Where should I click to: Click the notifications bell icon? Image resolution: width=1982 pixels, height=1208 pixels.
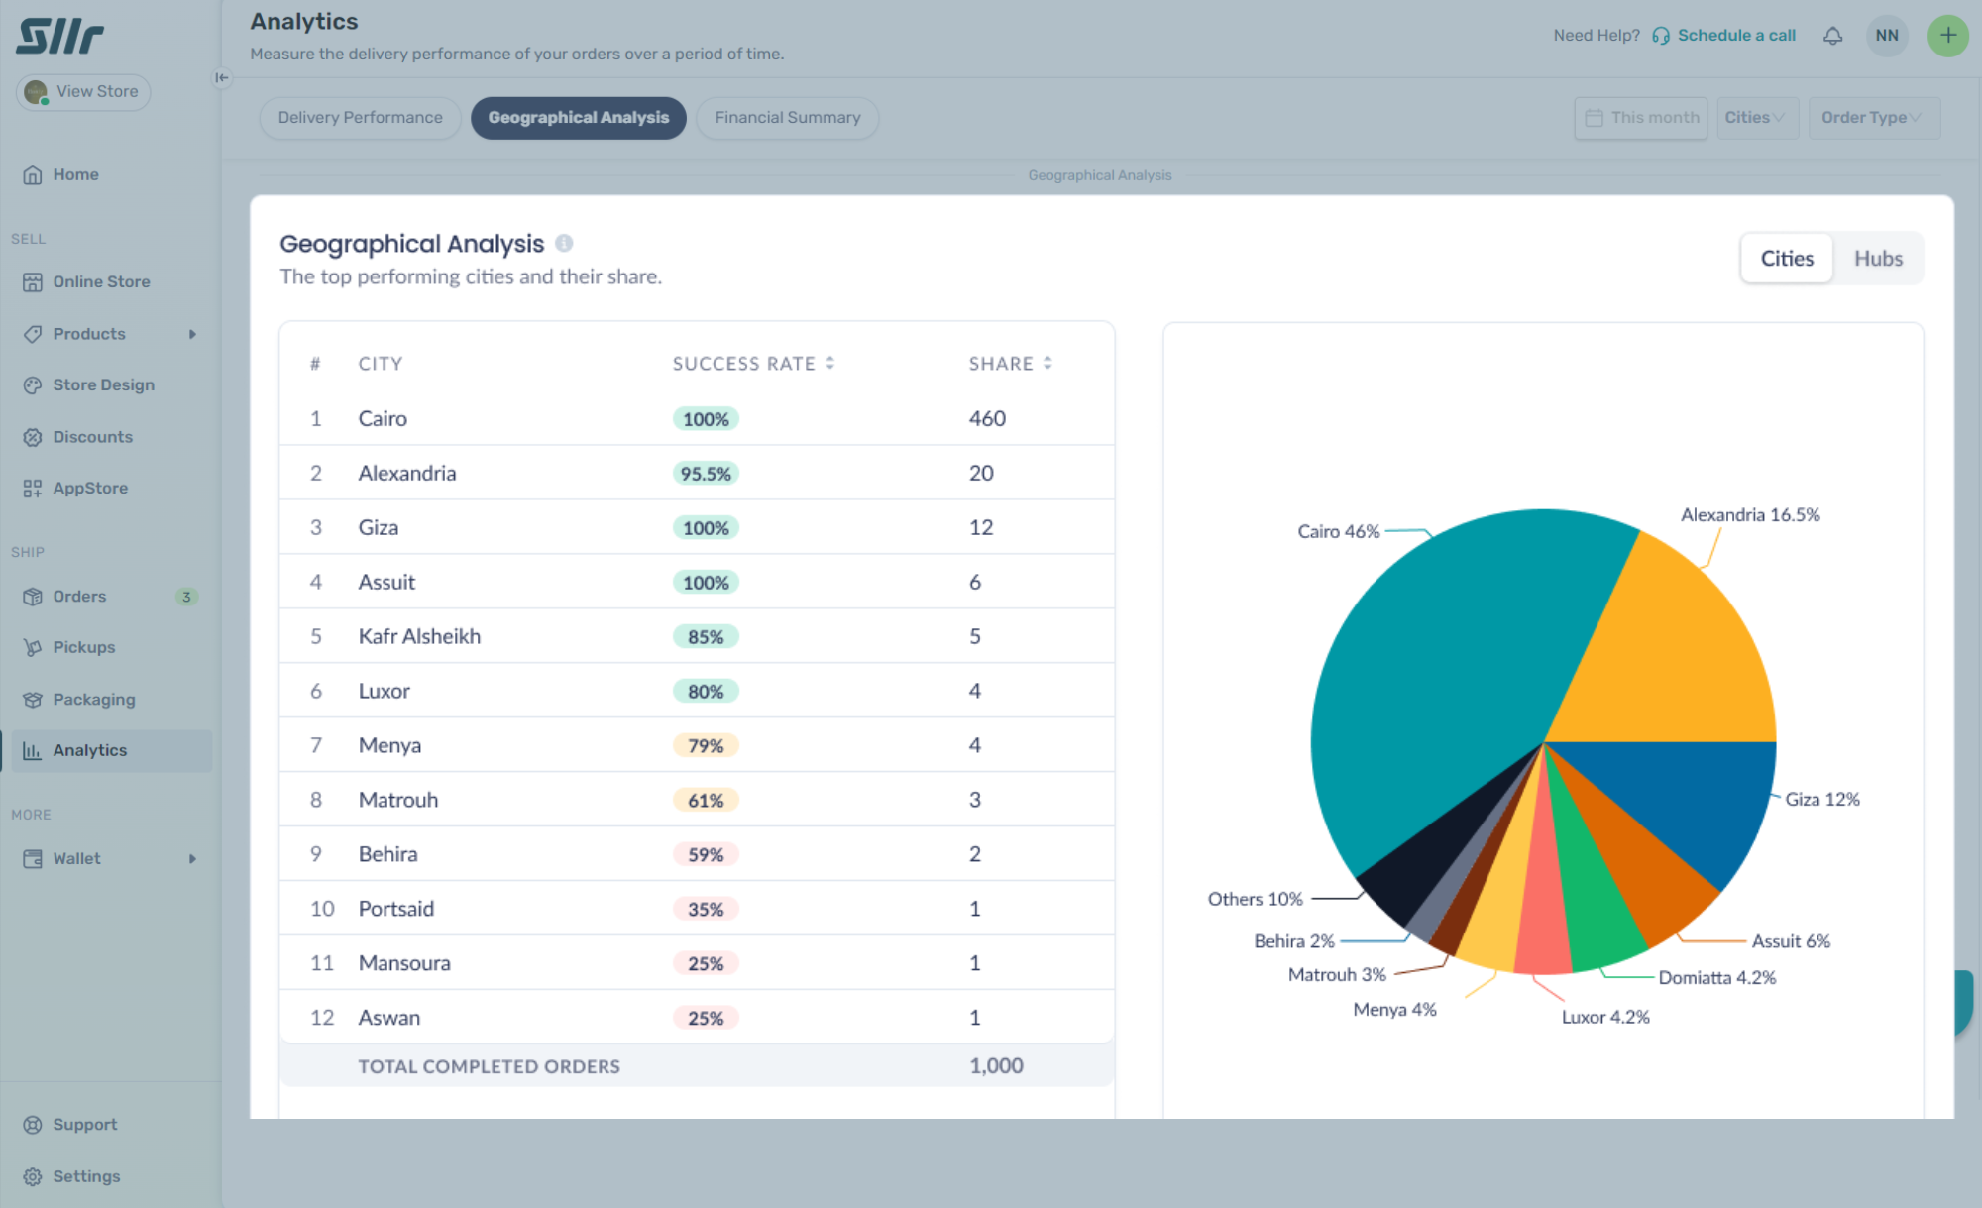(1832, 36)
